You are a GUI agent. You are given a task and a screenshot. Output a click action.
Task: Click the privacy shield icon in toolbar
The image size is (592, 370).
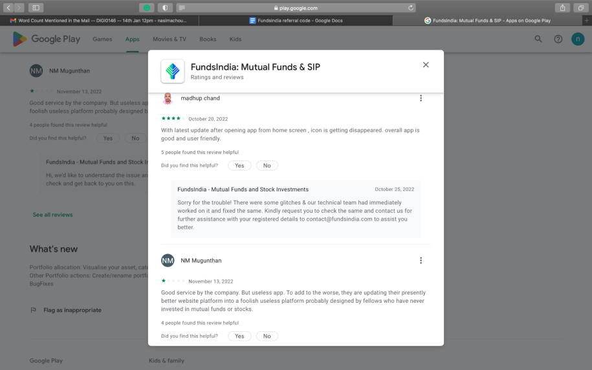[x=165, y=8]
